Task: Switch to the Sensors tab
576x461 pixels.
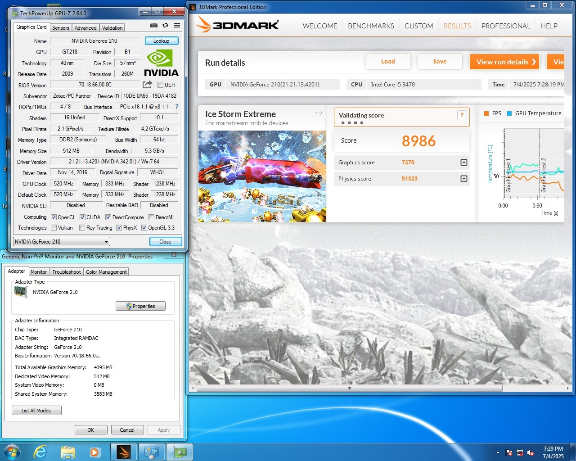Action: [x=61, y=28]
